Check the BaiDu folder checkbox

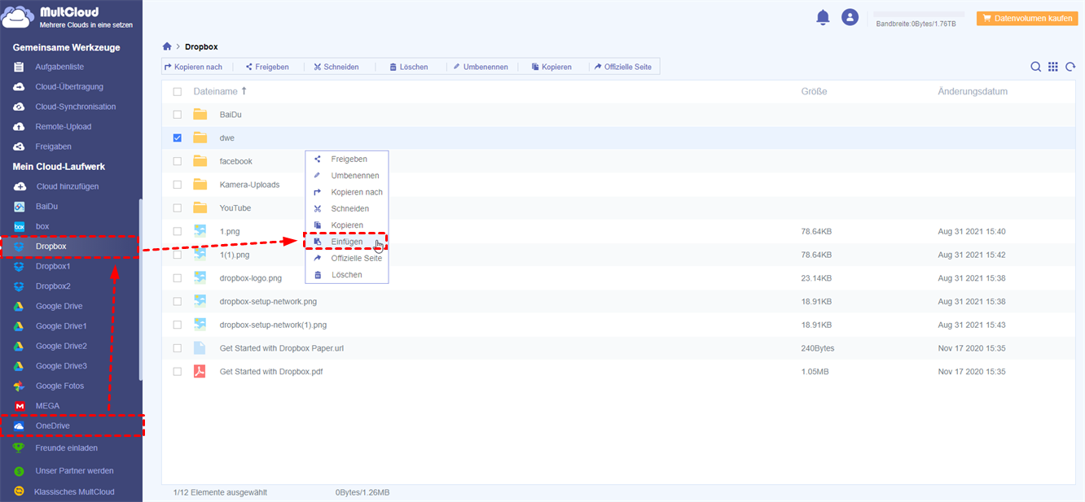coord(178,115)
